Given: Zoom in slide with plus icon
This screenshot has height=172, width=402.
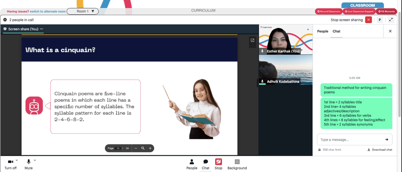Looking at the screenshot, I should (x=150, y=148).
